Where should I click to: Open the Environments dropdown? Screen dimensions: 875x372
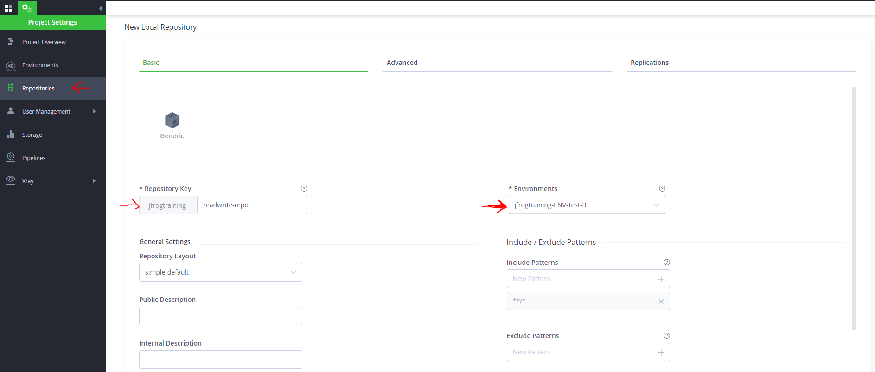[587, 205]
